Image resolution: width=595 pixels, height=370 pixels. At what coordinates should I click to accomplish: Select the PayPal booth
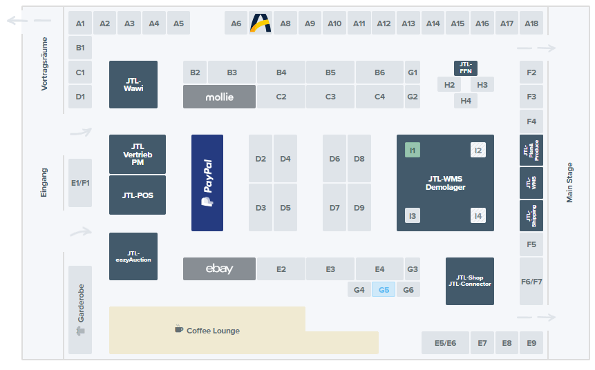[207, 183]
